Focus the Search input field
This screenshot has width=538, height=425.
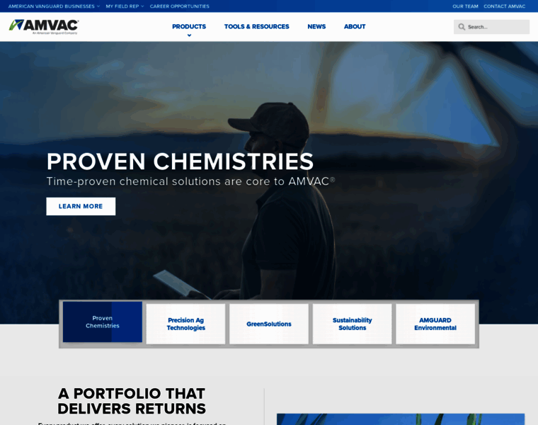pyautogui.click(x=491, y=27)
